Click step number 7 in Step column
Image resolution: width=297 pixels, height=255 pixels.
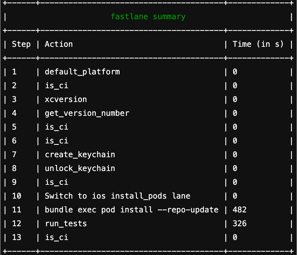tap(14, 155)
